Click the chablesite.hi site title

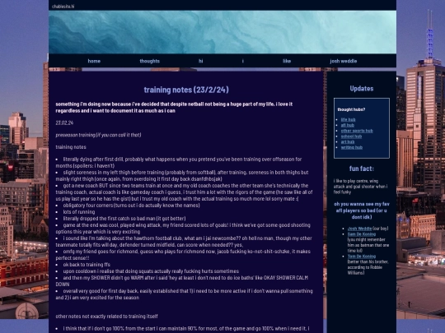tap(63, 7)
